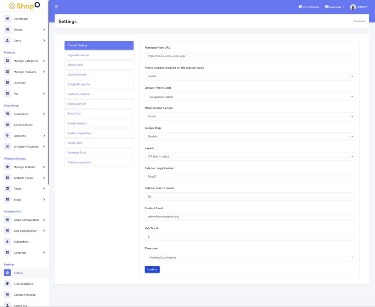Follow the Visit Website link

(x=309, y=7)
